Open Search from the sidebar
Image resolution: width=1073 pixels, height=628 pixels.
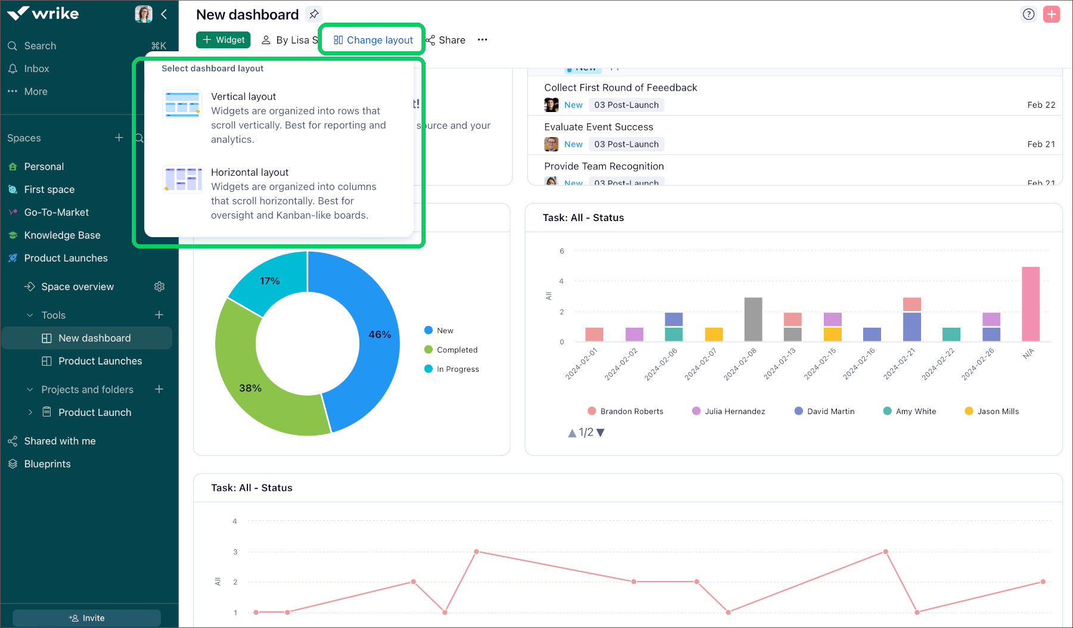[40, 45]
